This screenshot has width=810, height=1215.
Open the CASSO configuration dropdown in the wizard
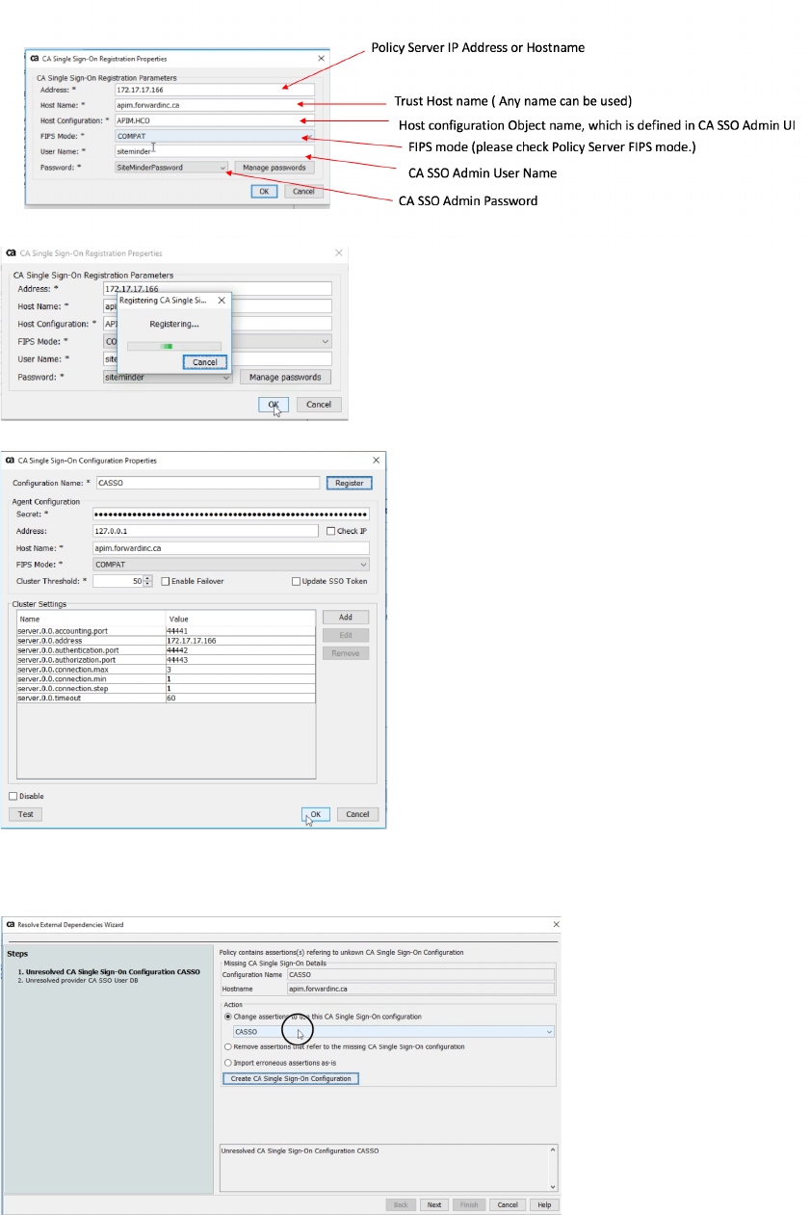coord(393,1031)
